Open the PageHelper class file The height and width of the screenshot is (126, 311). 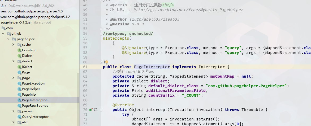click(31, 89)
